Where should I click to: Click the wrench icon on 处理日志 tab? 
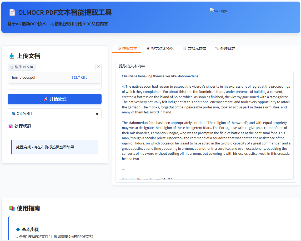pyautogui.click(x=217, y=48)
